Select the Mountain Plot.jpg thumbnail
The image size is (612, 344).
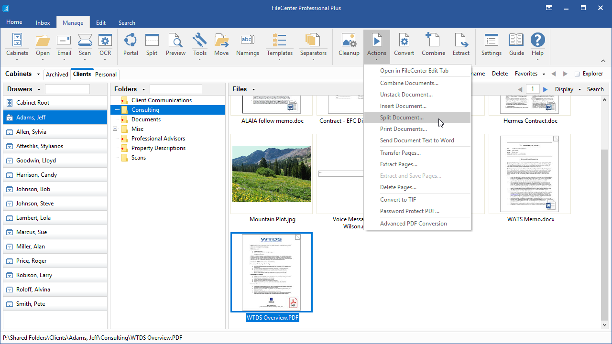coord(272,173)
